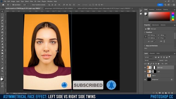Hide the Background layer eye icon
The height and width of the screenshot is (99, 176).
tap(145, 79)
